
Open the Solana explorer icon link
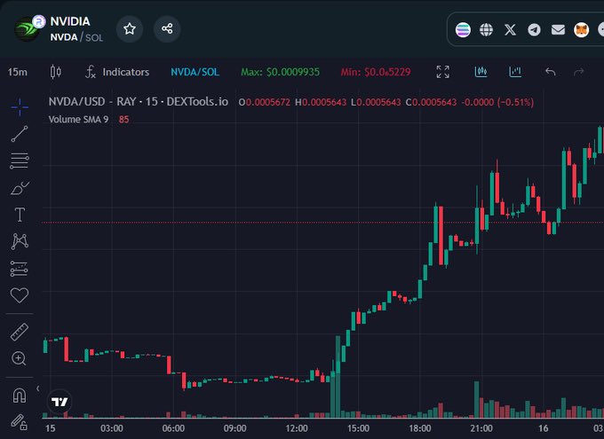[x=463, y=29]
